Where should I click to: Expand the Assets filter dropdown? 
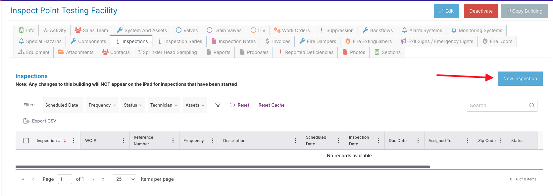[195, 105]
